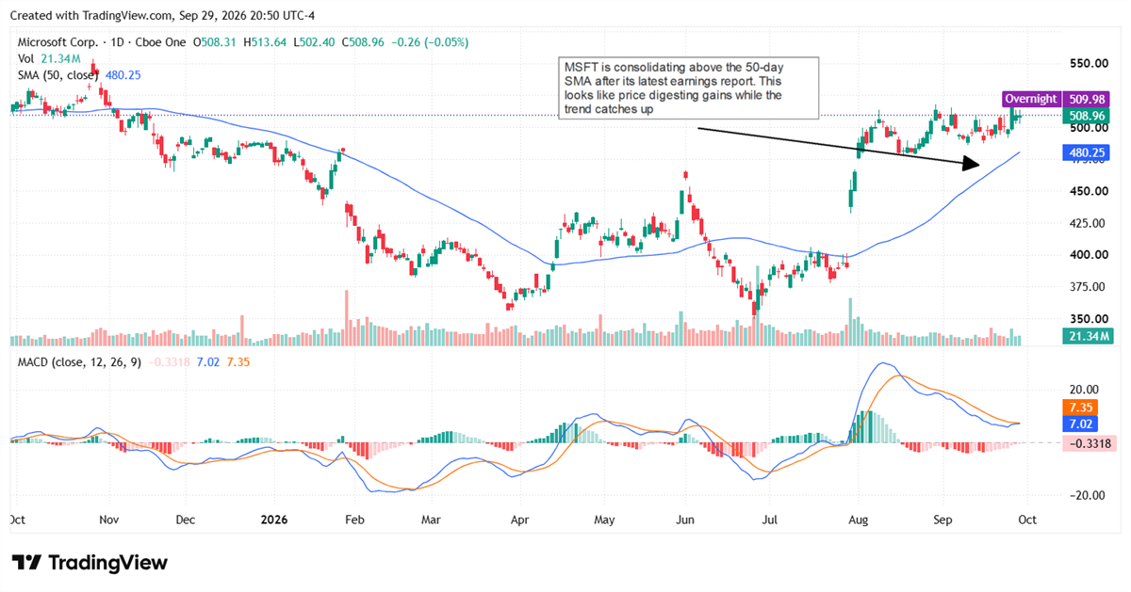Viewport: 1131px width, 592px height.
Task: Click the blue '7.02' value in MACD legend
Action: point(207,361)
